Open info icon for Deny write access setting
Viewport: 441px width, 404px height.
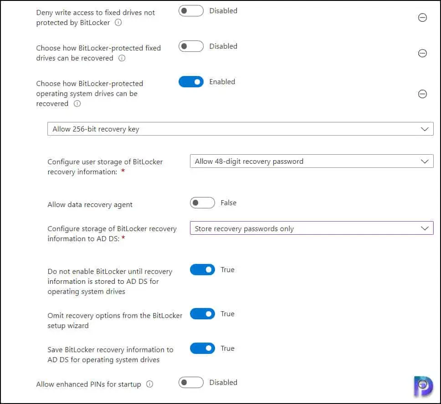click(118, 22)
